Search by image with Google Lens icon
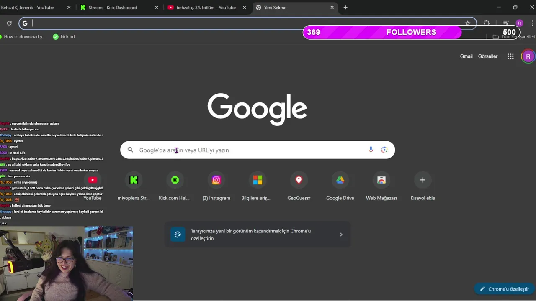Screen dimensions: 536x301 384,150
